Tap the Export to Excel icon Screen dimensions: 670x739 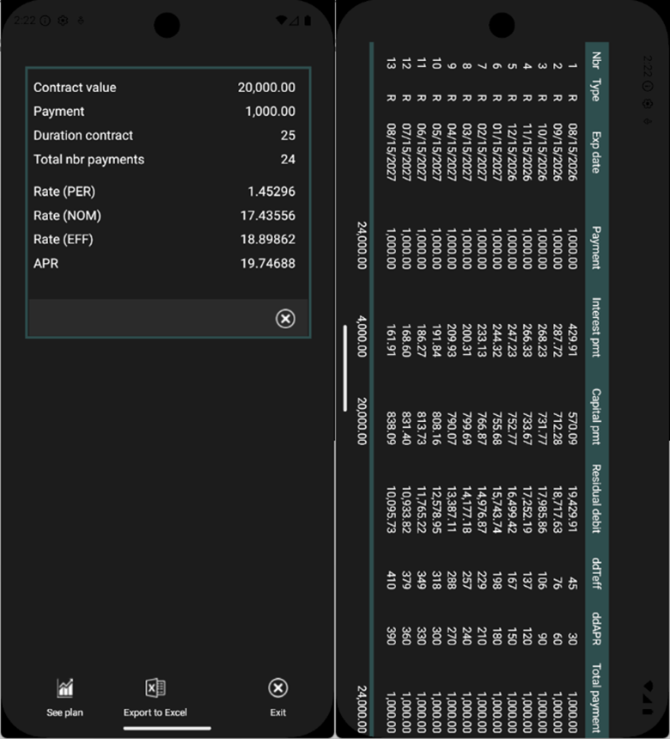pyautogui.click(x=155, y=688)
